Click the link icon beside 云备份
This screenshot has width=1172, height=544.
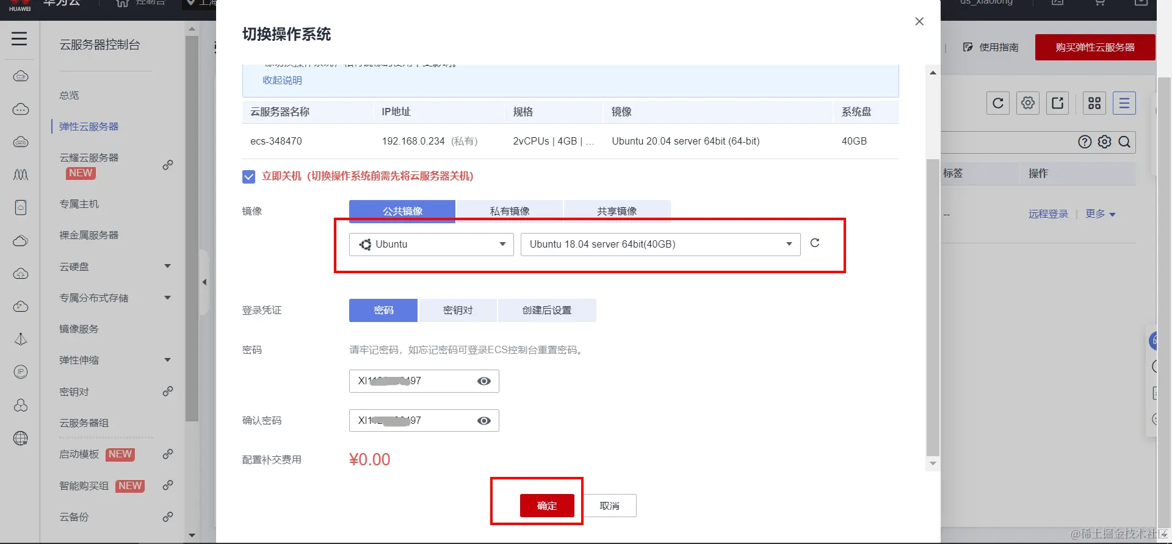pyautogui.click(x=168, y=517)
